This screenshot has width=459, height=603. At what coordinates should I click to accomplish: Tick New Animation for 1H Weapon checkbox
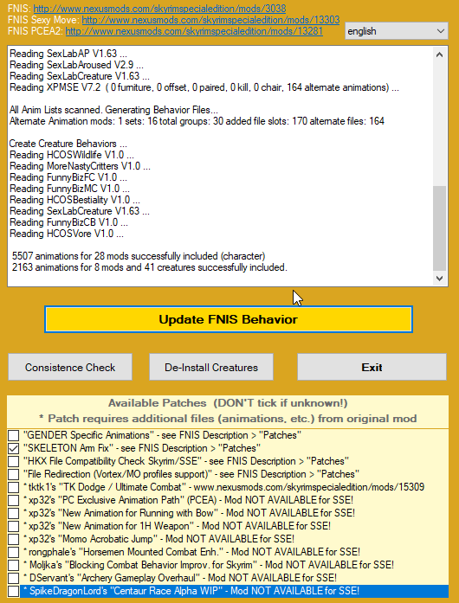point(14,526)
